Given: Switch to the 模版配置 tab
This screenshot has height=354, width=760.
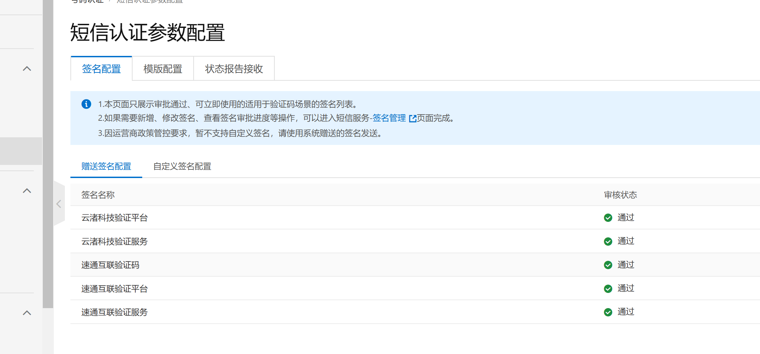Looking at the screenshot, I should point(163,69).
